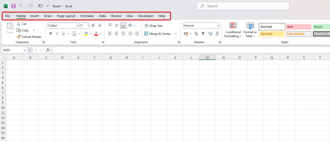Open the File tab
330x141 pixels.
click(7, 16)
